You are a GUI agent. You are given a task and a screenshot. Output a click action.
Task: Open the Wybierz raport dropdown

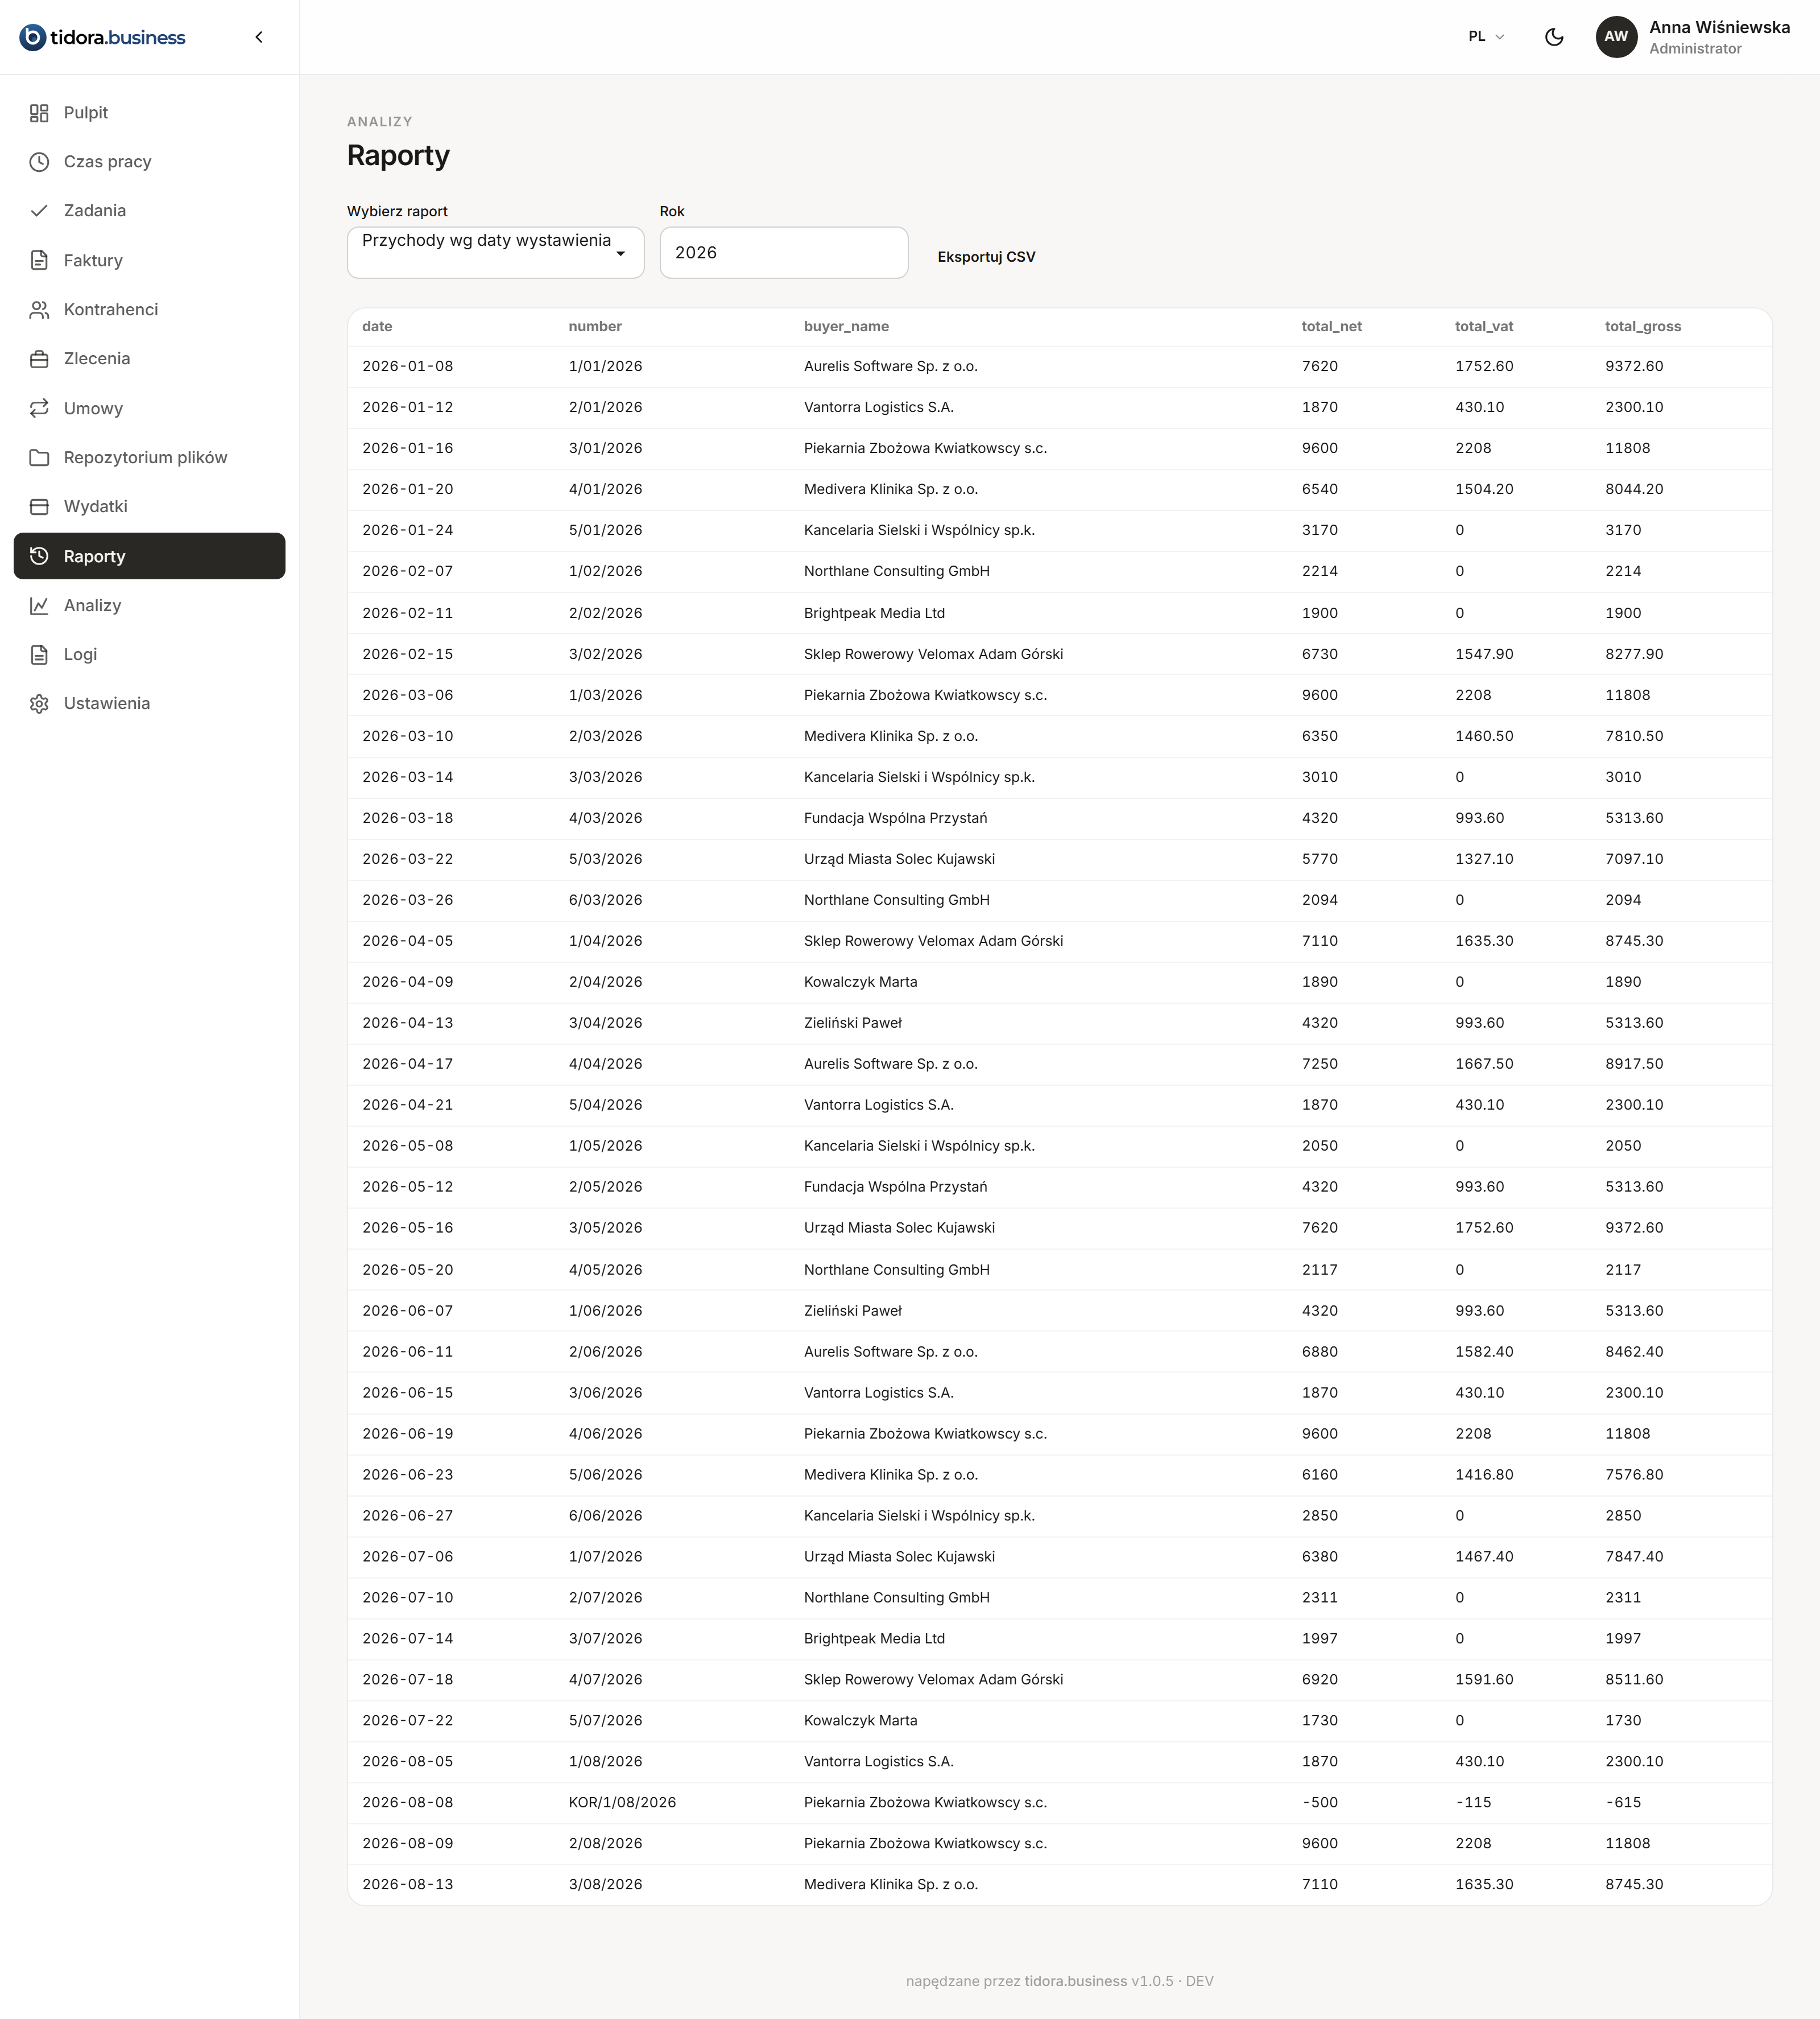pos(495,252)
